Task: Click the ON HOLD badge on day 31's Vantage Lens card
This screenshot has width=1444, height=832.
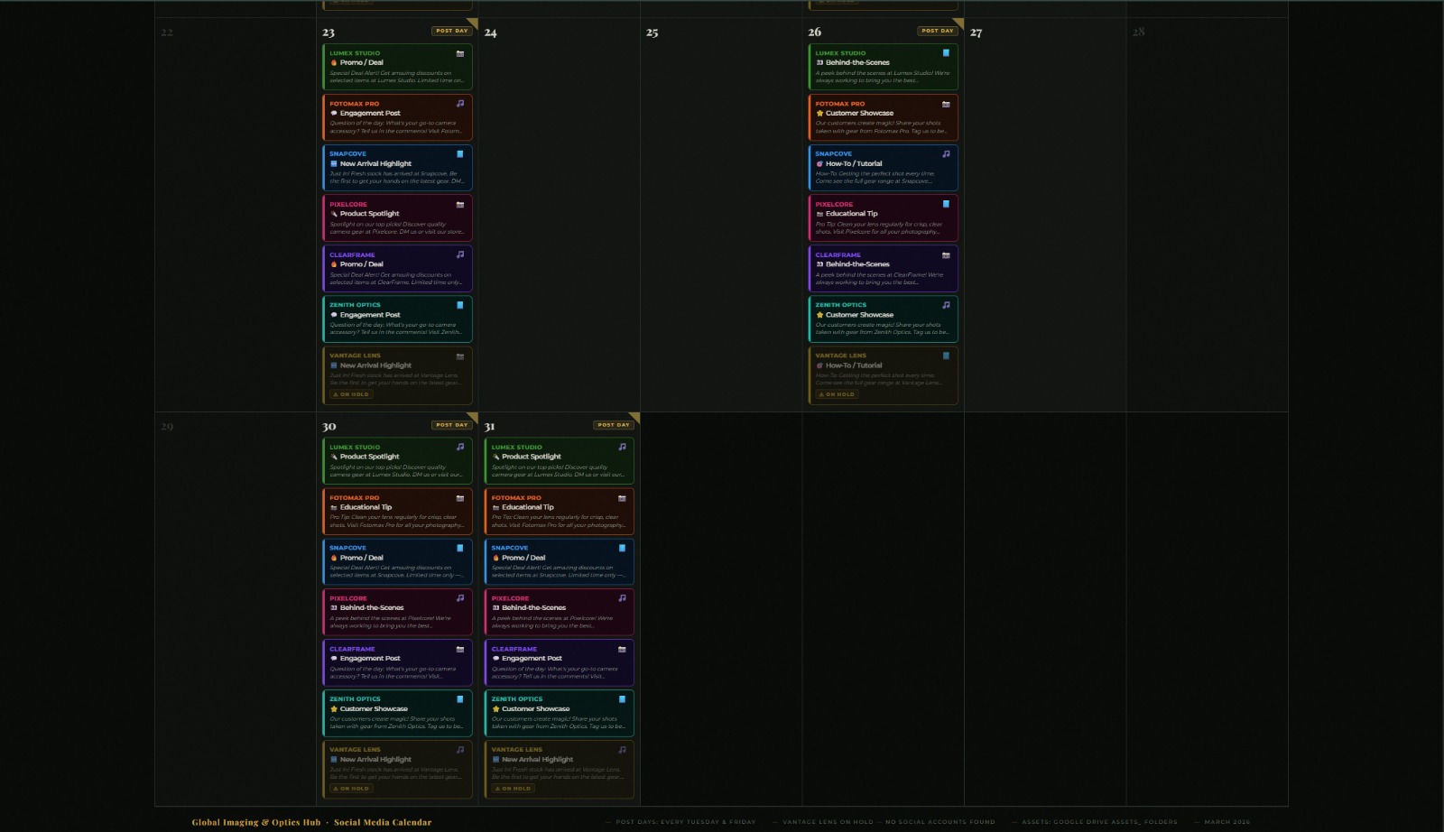Action: pos(513,789)
